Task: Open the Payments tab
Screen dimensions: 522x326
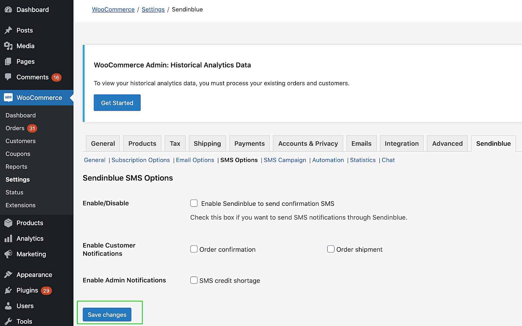Action: [x=250, y=144]
